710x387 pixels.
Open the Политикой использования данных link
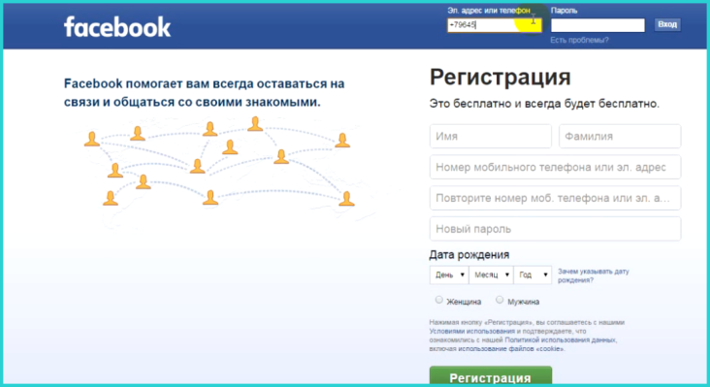point(560,339)
